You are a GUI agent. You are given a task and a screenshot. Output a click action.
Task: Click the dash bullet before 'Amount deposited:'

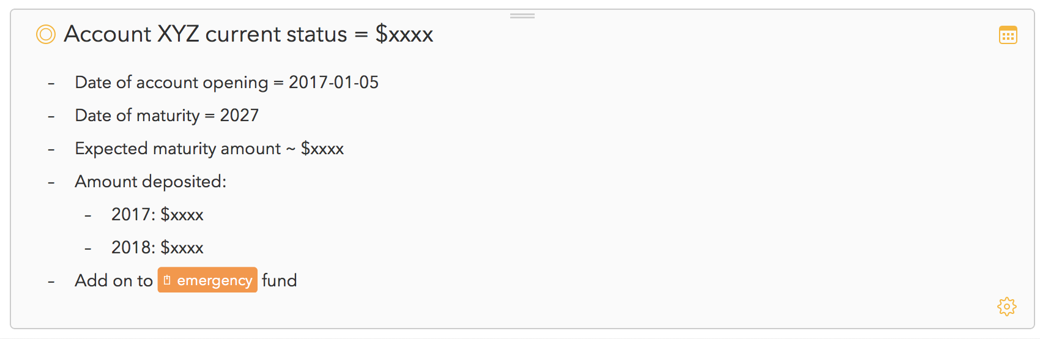(51, 182)
